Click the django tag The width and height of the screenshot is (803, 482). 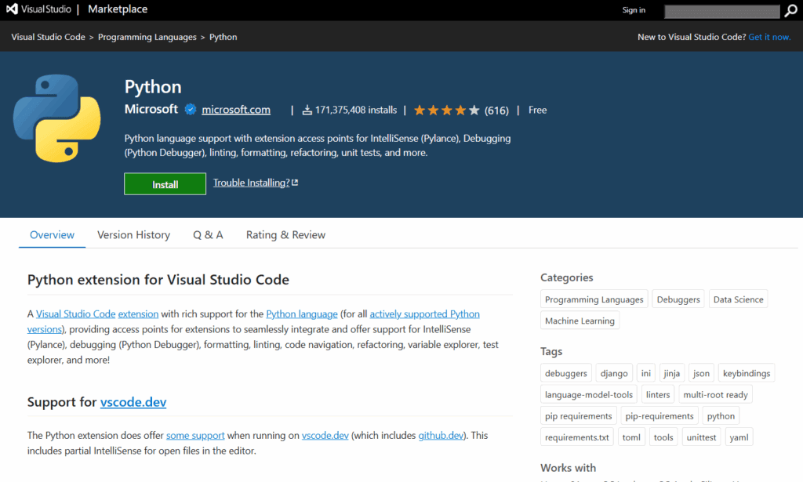[614, 373]
